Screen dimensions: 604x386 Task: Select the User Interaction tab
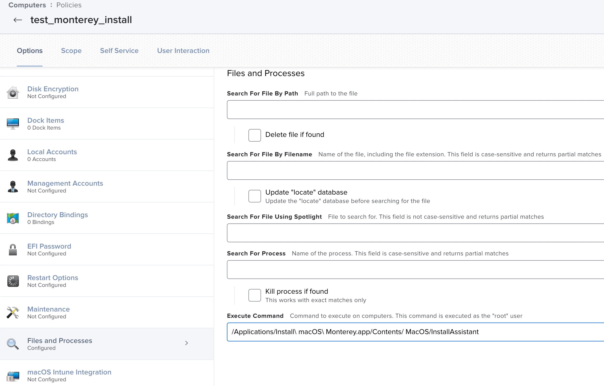tap(183, 51)
